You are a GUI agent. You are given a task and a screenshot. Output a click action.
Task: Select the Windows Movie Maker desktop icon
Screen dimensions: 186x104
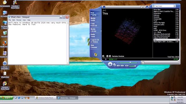(x=15, y=5)
